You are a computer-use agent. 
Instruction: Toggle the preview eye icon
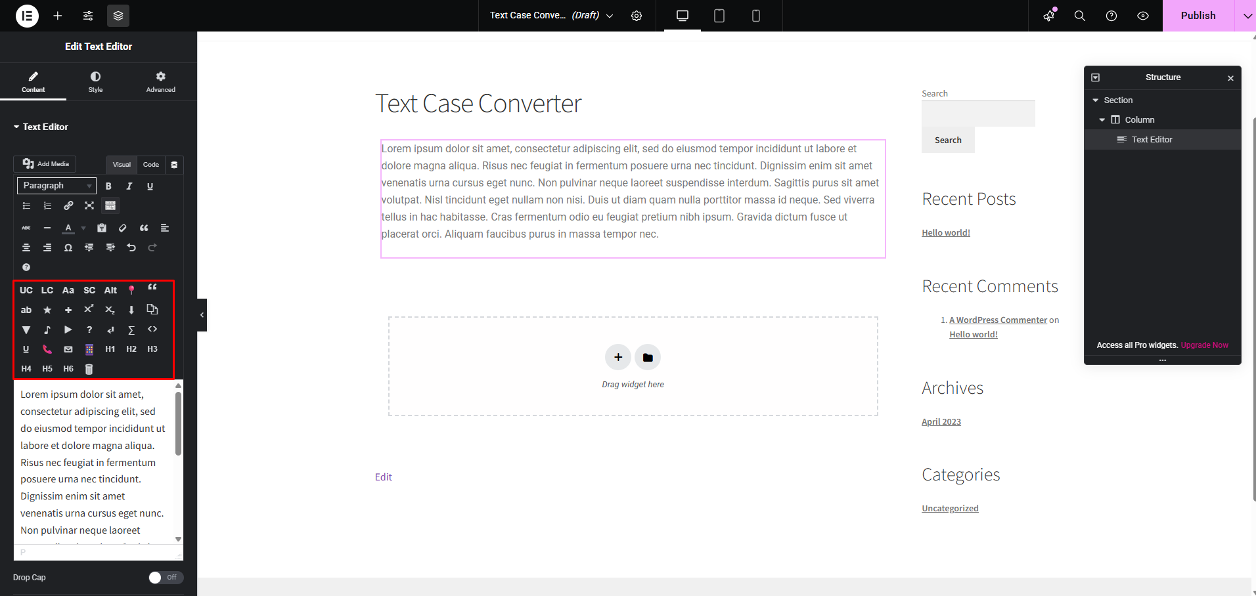(x=1143, y=16)
